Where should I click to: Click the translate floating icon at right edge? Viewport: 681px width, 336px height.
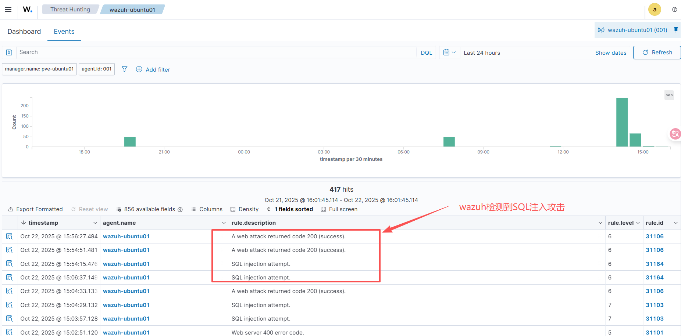tap(675, 134)
